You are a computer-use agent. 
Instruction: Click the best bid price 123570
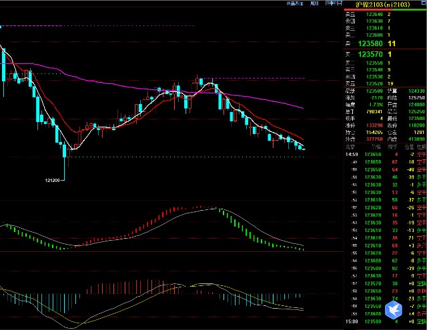[372, 54]
